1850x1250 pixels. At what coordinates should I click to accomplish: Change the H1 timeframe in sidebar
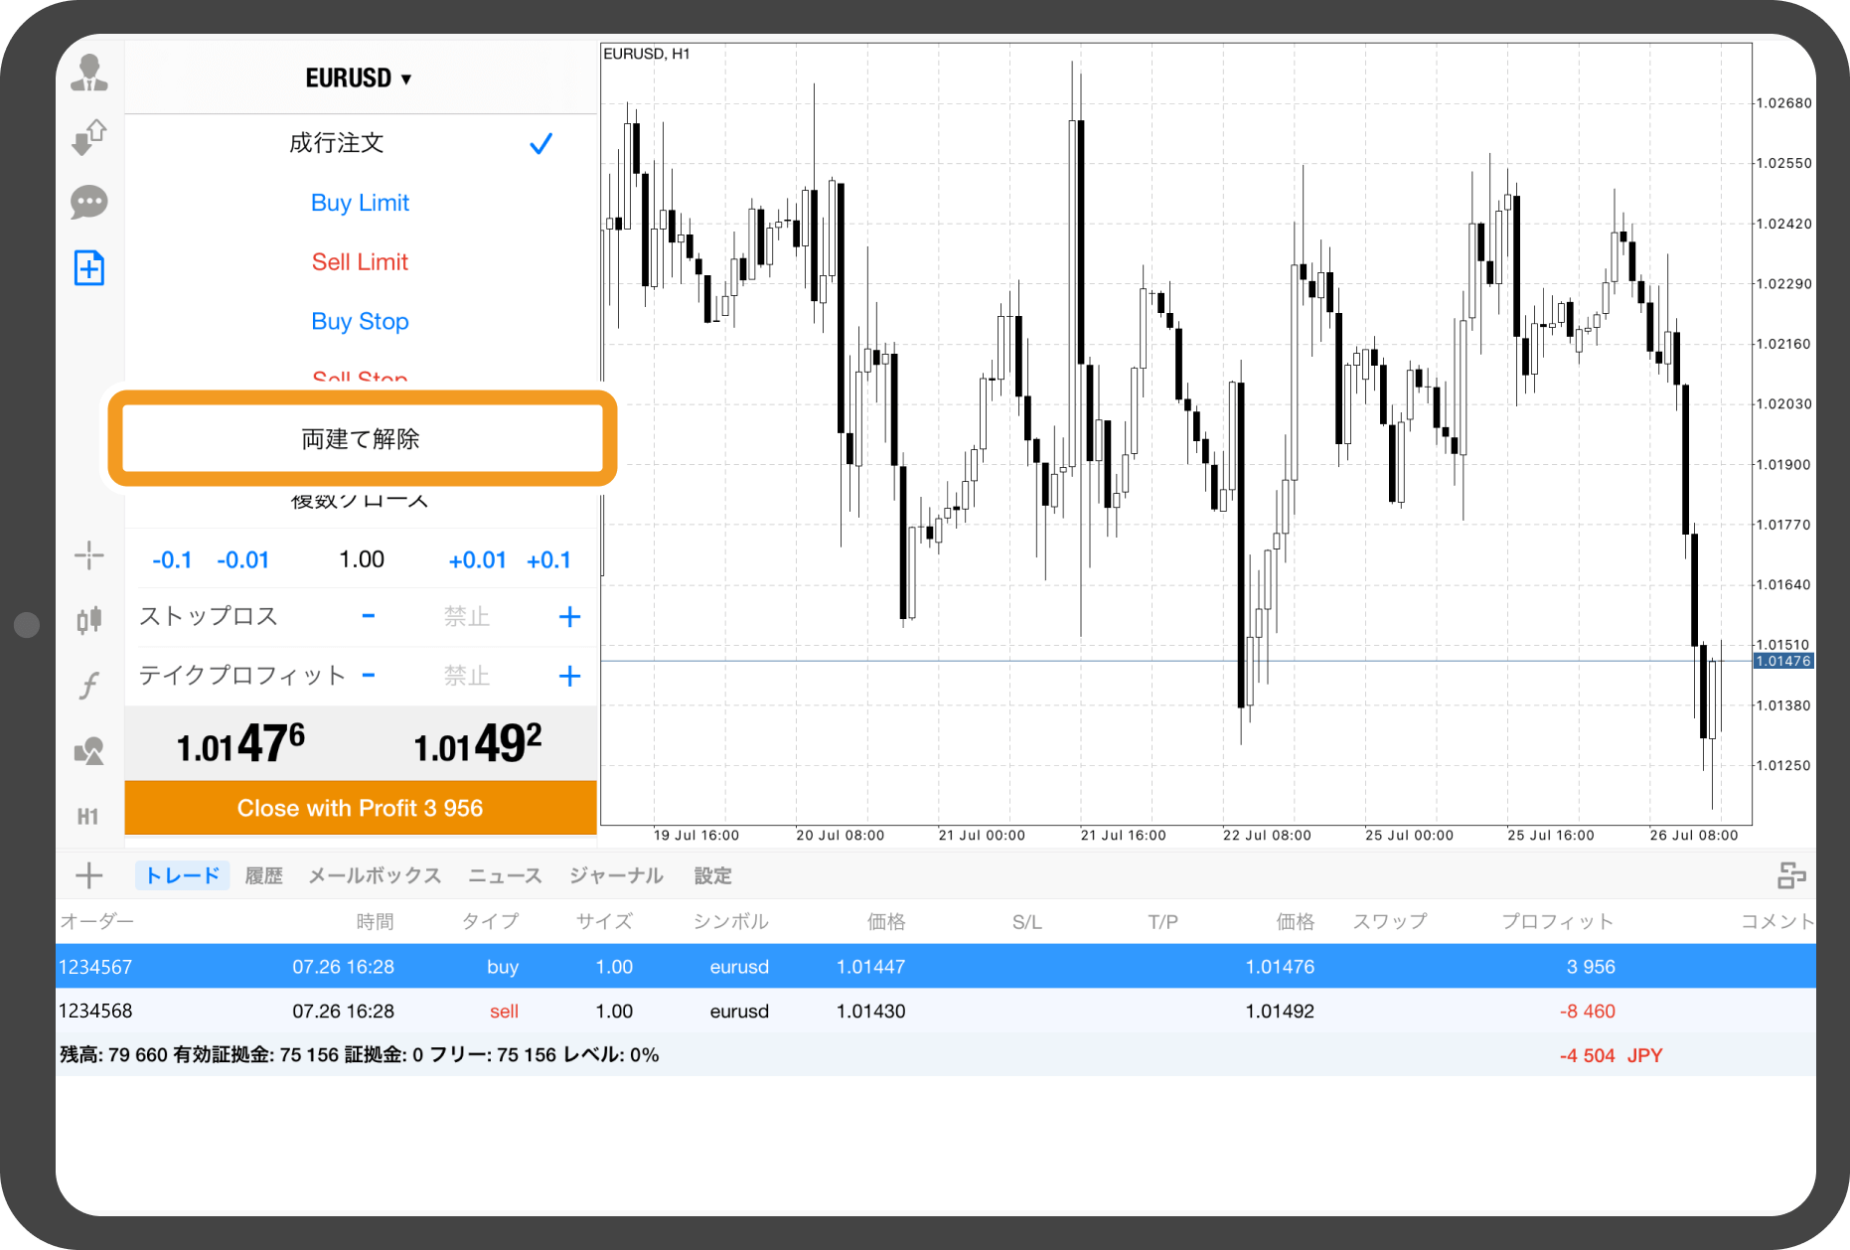tap(88, 817)
